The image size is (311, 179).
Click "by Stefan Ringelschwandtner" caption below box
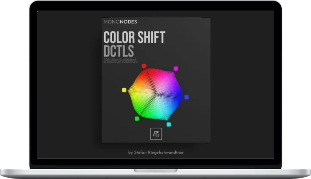pos(155,152)
